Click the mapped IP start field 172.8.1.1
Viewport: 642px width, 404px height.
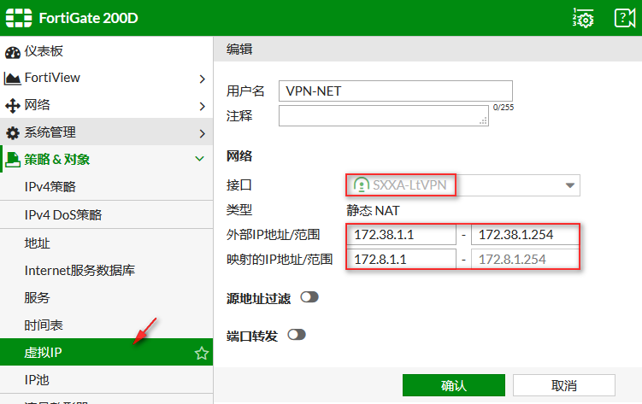pyautogui.click(x=401, y=260)
